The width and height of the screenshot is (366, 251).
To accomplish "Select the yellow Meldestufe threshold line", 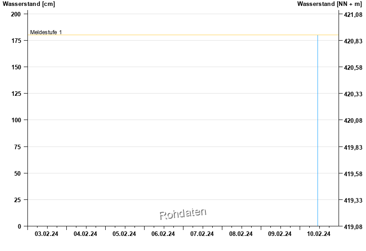I will (183, 35).
